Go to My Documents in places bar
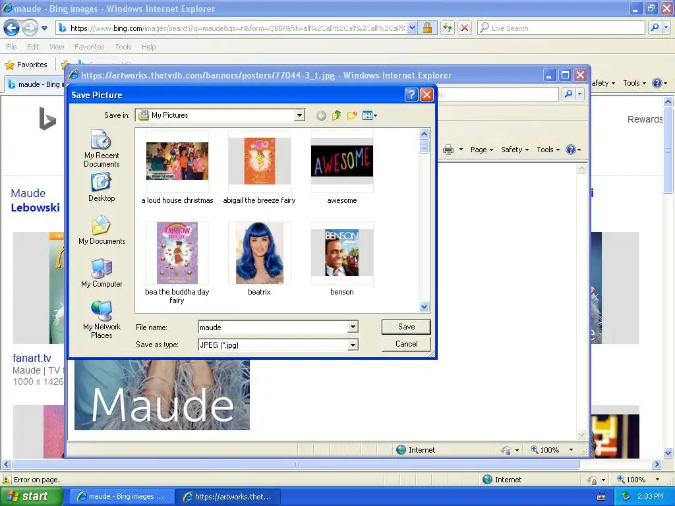 click(x=102, y=231)
